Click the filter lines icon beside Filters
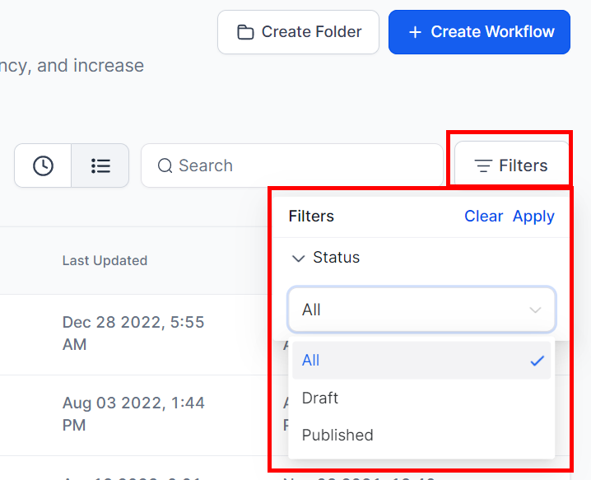Viewport: 591px width, 480px height. (483, 165)
